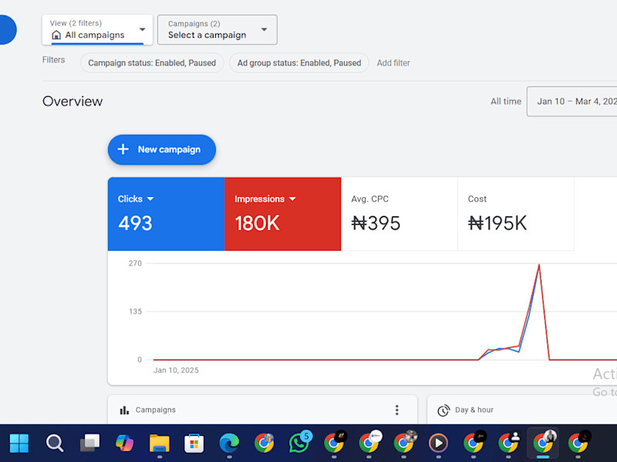This screenshot has width=617, height=462.
Task: Click Add filter
Action: point(393,63)
